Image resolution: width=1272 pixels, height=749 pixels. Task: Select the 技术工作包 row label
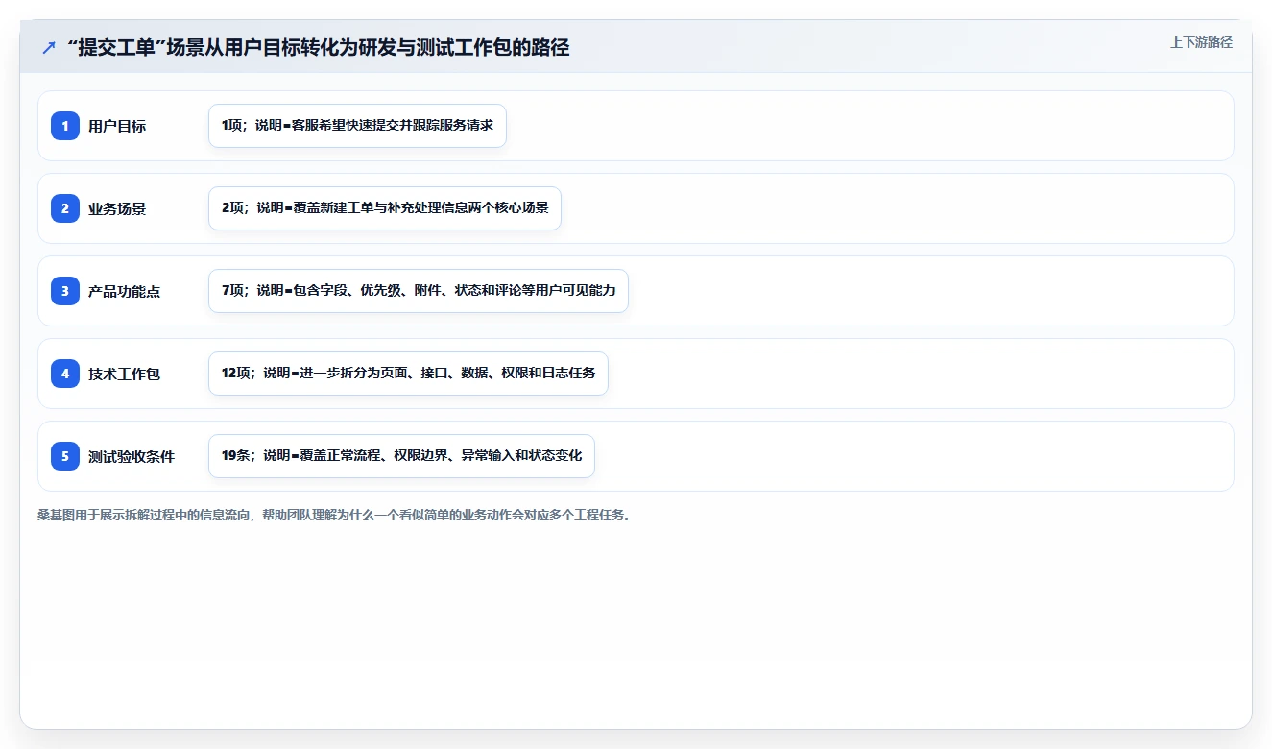124,374
